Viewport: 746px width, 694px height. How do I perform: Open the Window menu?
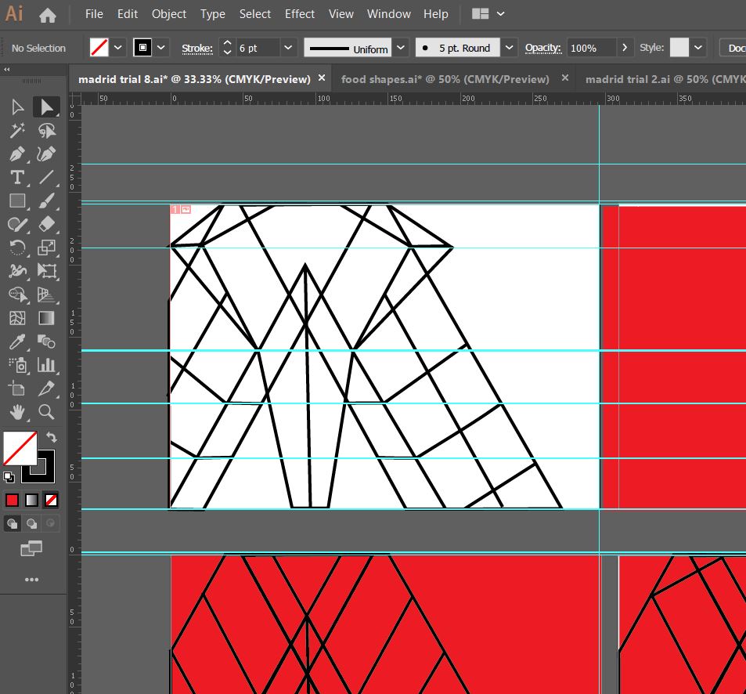pyautogui.click(x=388, y=14)
